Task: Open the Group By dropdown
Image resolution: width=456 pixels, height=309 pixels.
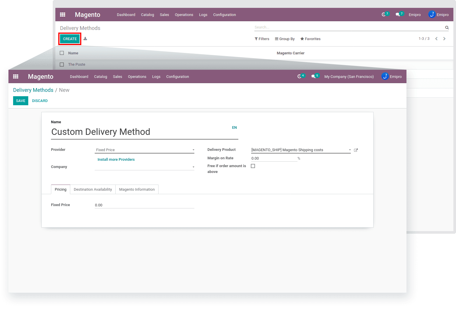Action: (285, 39)
